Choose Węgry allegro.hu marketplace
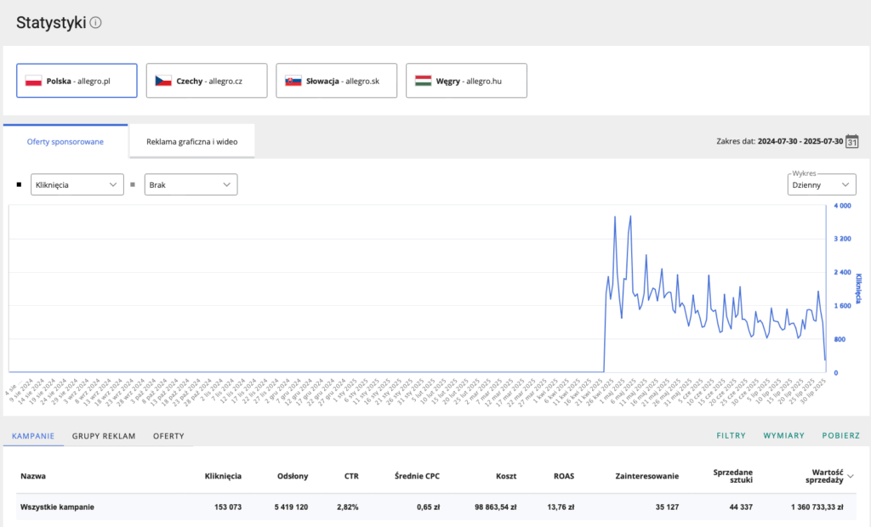 click(x=466, y=81)
